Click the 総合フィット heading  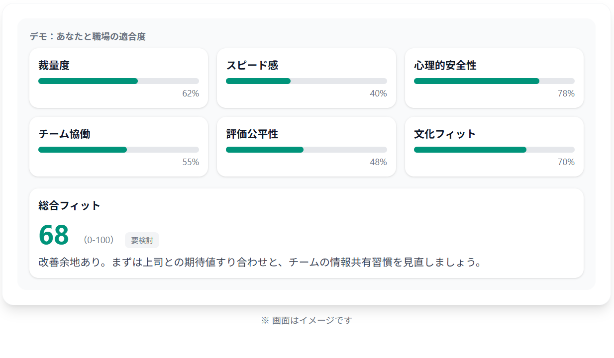pos(69,205)
